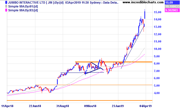Click the blue JUMBO INTERACTIVE legend color marker
Viewport: 180px width, 109px height.
pos(6,2)
